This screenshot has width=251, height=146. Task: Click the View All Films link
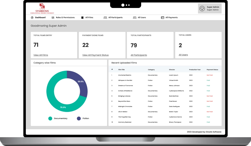point(41,55)
